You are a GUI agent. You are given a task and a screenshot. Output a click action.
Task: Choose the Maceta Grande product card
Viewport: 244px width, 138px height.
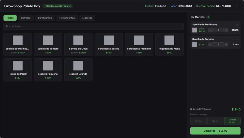(x=78, y=70)
